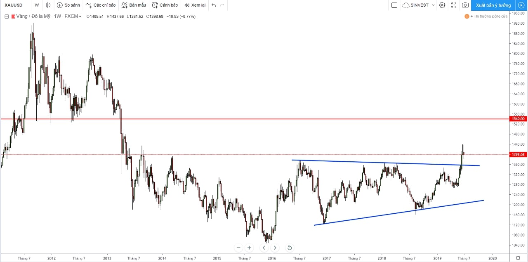Redo the last chart action
The width and height of the screenshot is (528, 262).
click(x=222, y=5)
